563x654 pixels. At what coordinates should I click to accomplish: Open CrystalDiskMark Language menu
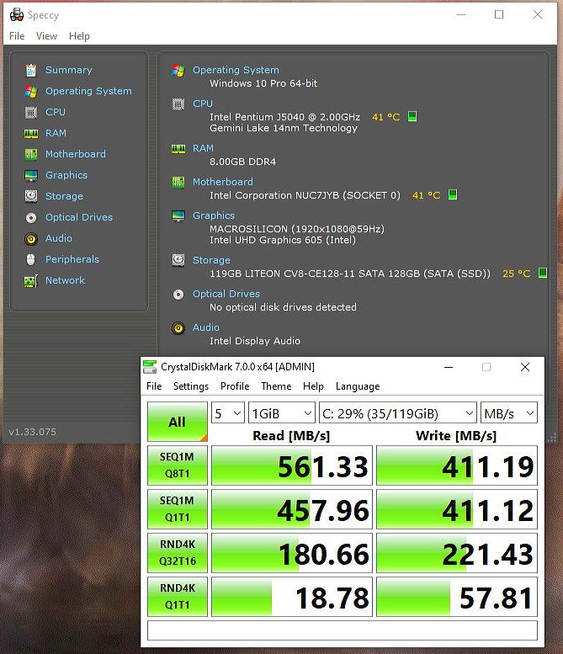[x=358, y=386]
